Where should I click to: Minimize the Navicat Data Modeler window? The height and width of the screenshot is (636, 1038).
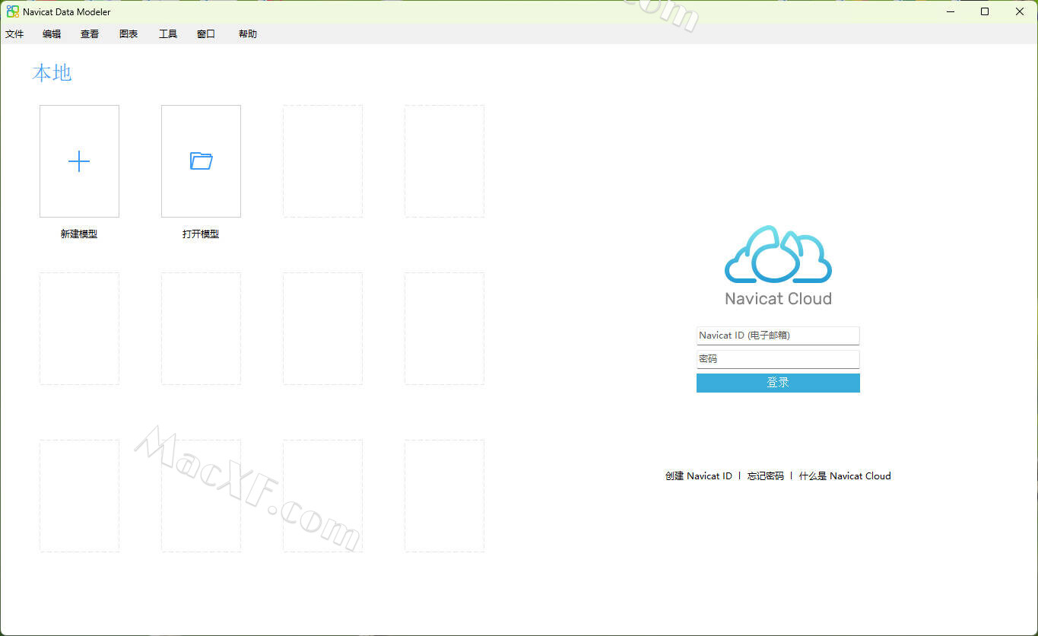(x=951, y=11)
